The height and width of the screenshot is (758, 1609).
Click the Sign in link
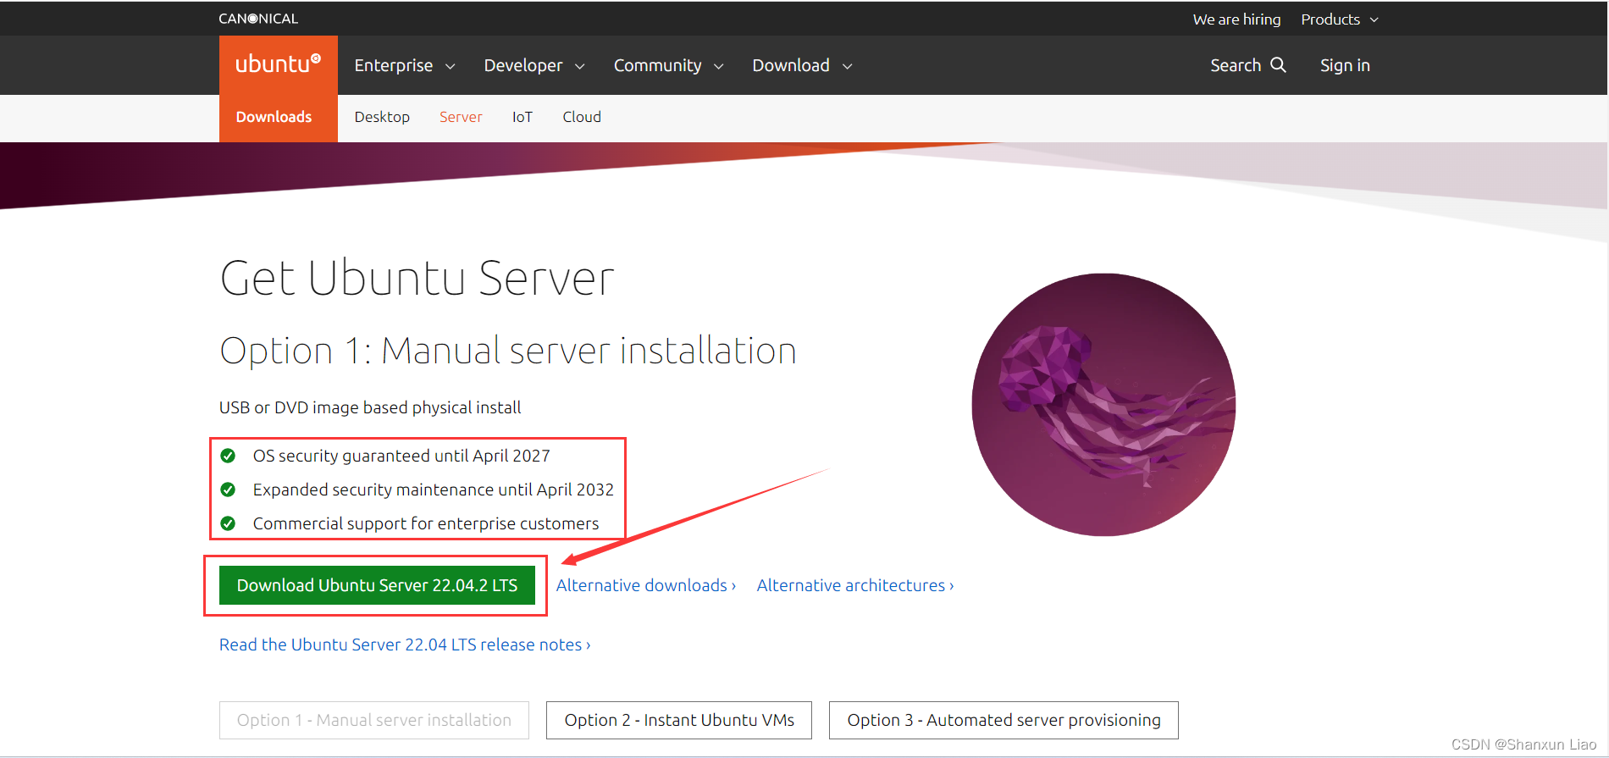(1345, 65)
